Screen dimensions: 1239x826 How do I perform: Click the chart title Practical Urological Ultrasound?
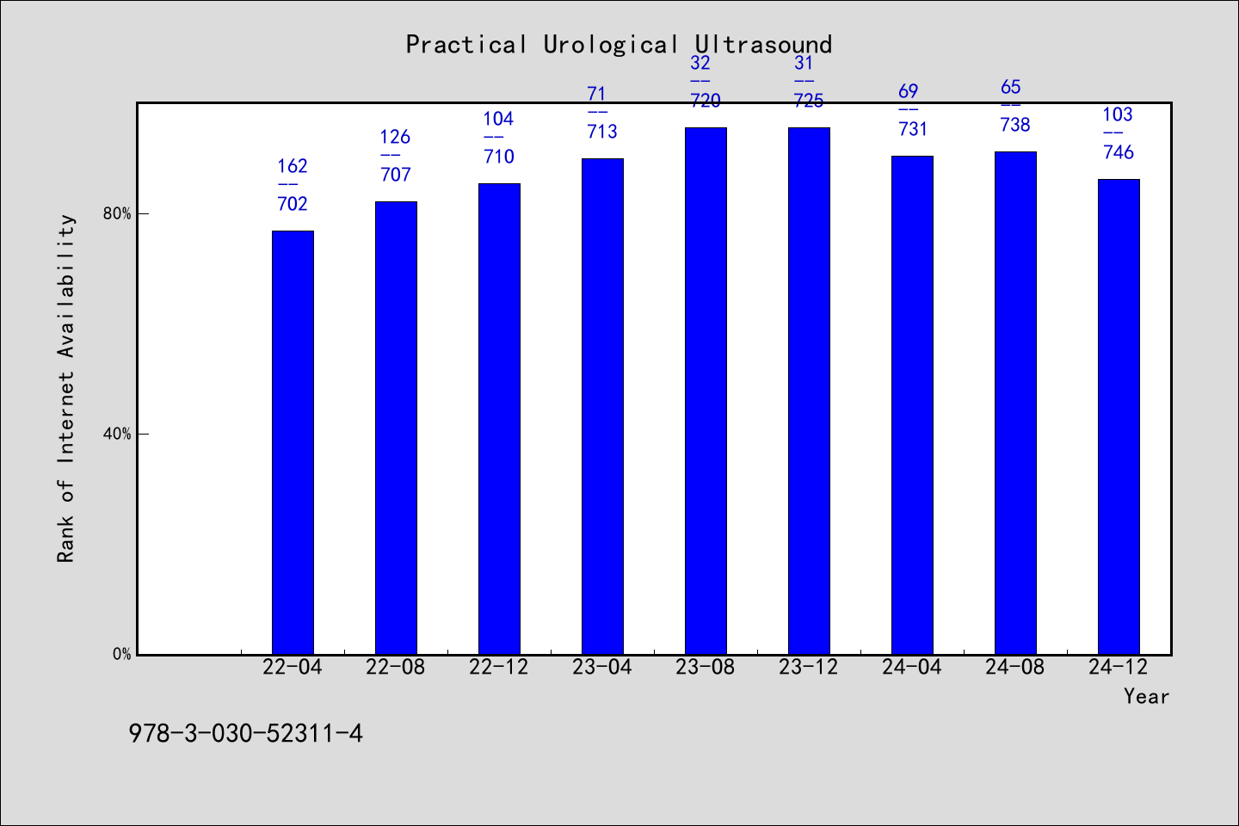[x=619, y=45]
